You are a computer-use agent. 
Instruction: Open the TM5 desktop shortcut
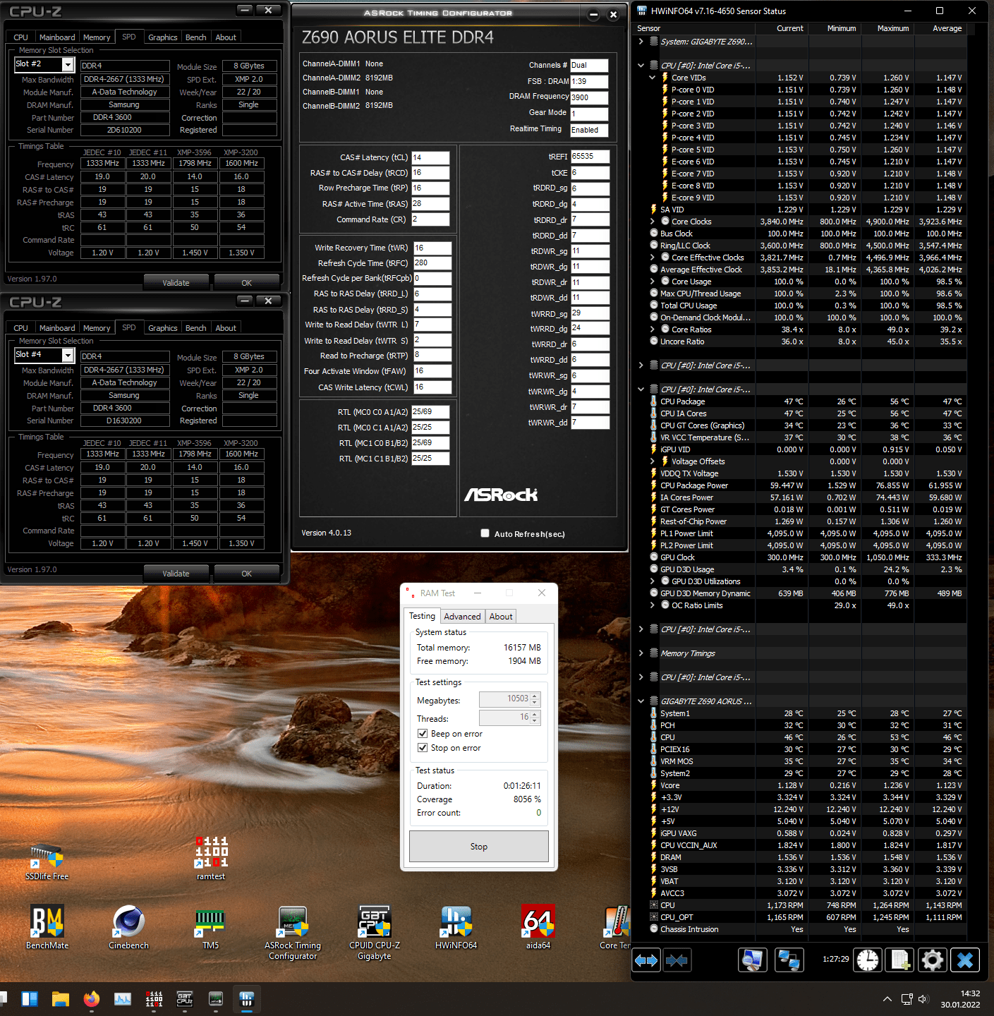tap(210, 927)
